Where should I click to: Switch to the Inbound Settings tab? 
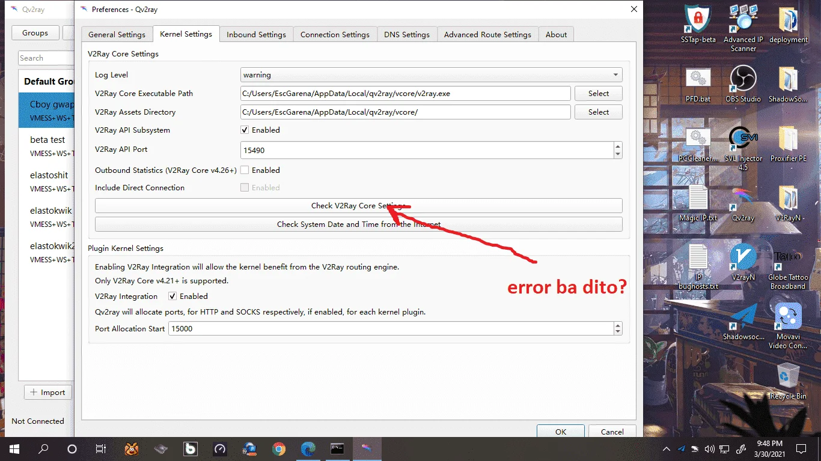point(257,35)
